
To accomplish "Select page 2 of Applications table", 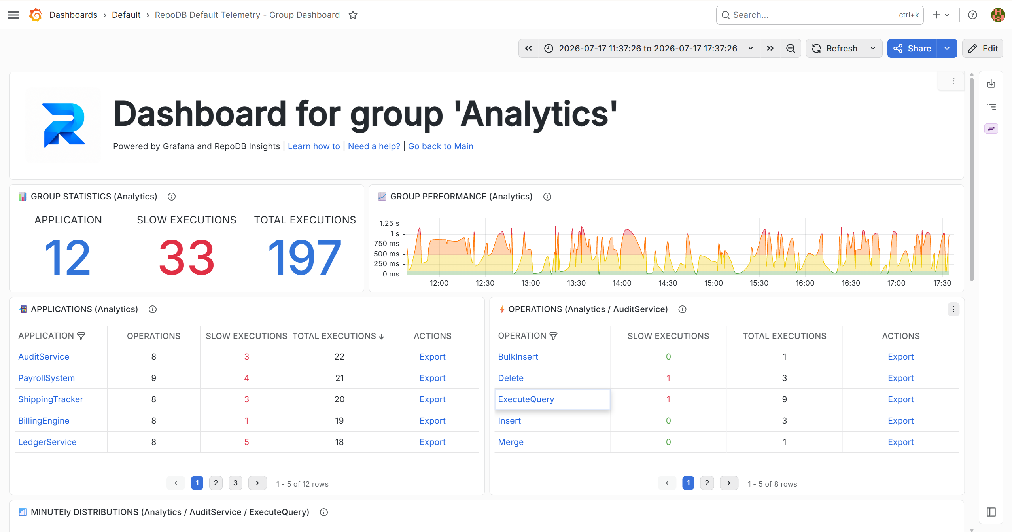I will click(216, 483).
